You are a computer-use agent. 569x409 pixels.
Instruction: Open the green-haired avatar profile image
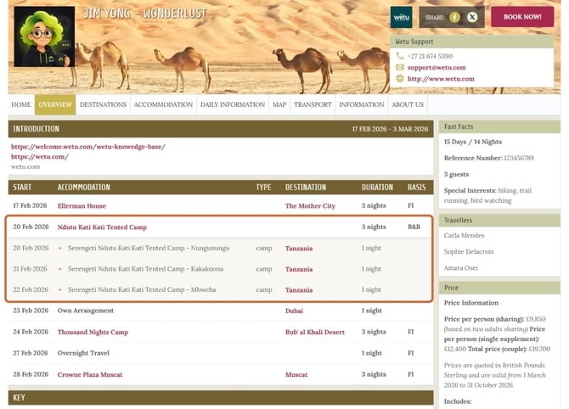click(x=44, y=36)
